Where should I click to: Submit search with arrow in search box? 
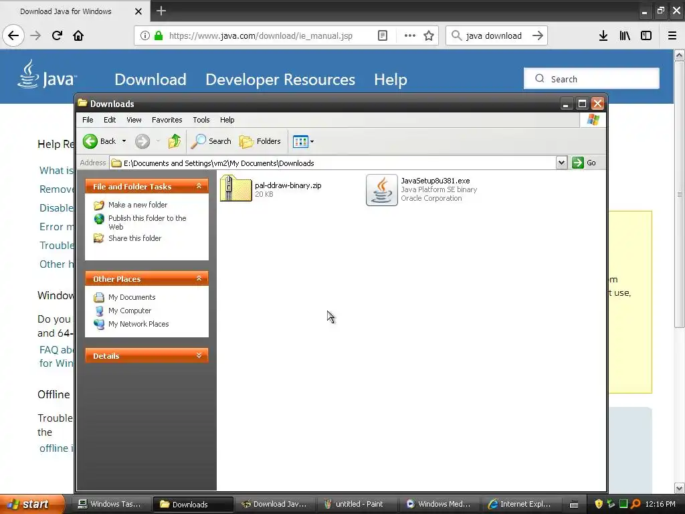click(538, 35)
